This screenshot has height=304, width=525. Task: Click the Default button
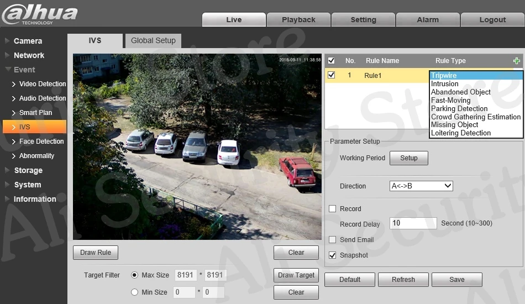click(350, 280)
